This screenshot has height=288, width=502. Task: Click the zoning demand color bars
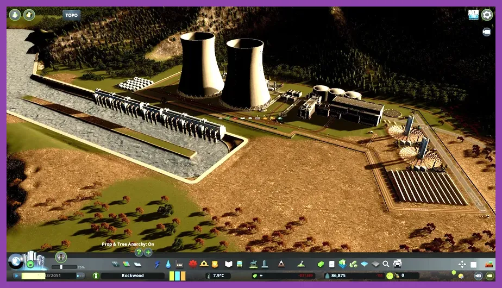click(177, 276)
